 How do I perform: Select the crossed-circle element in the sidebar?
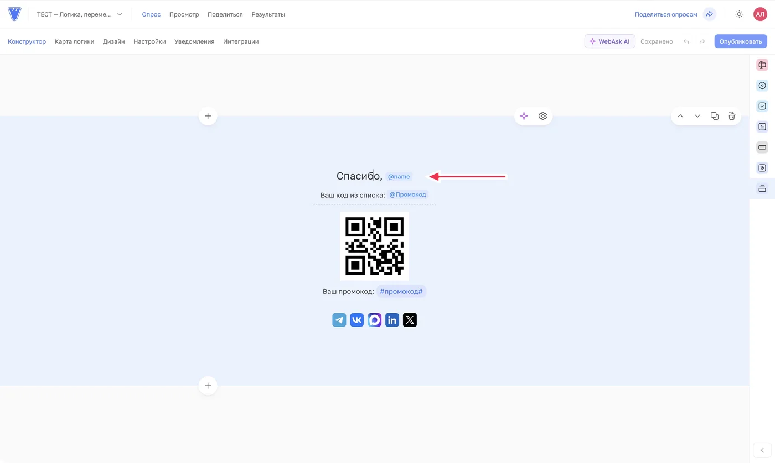[762, 168]
